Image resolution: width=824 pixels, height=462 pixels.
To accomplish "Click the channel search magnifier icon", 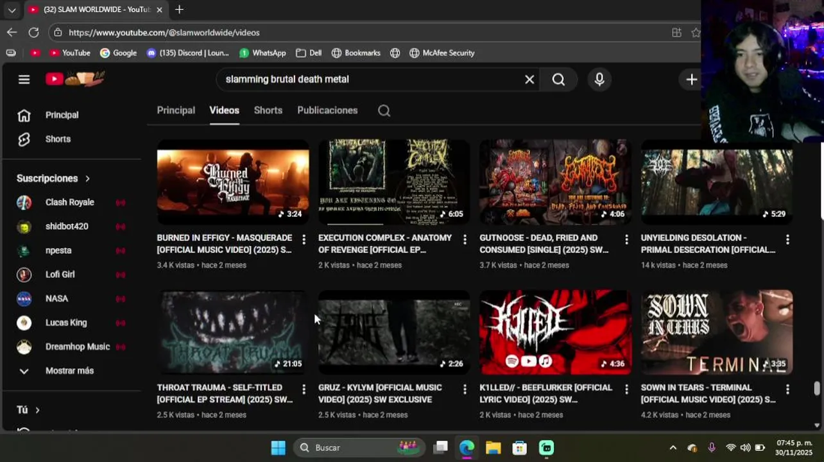I will (x=384, y=111).
